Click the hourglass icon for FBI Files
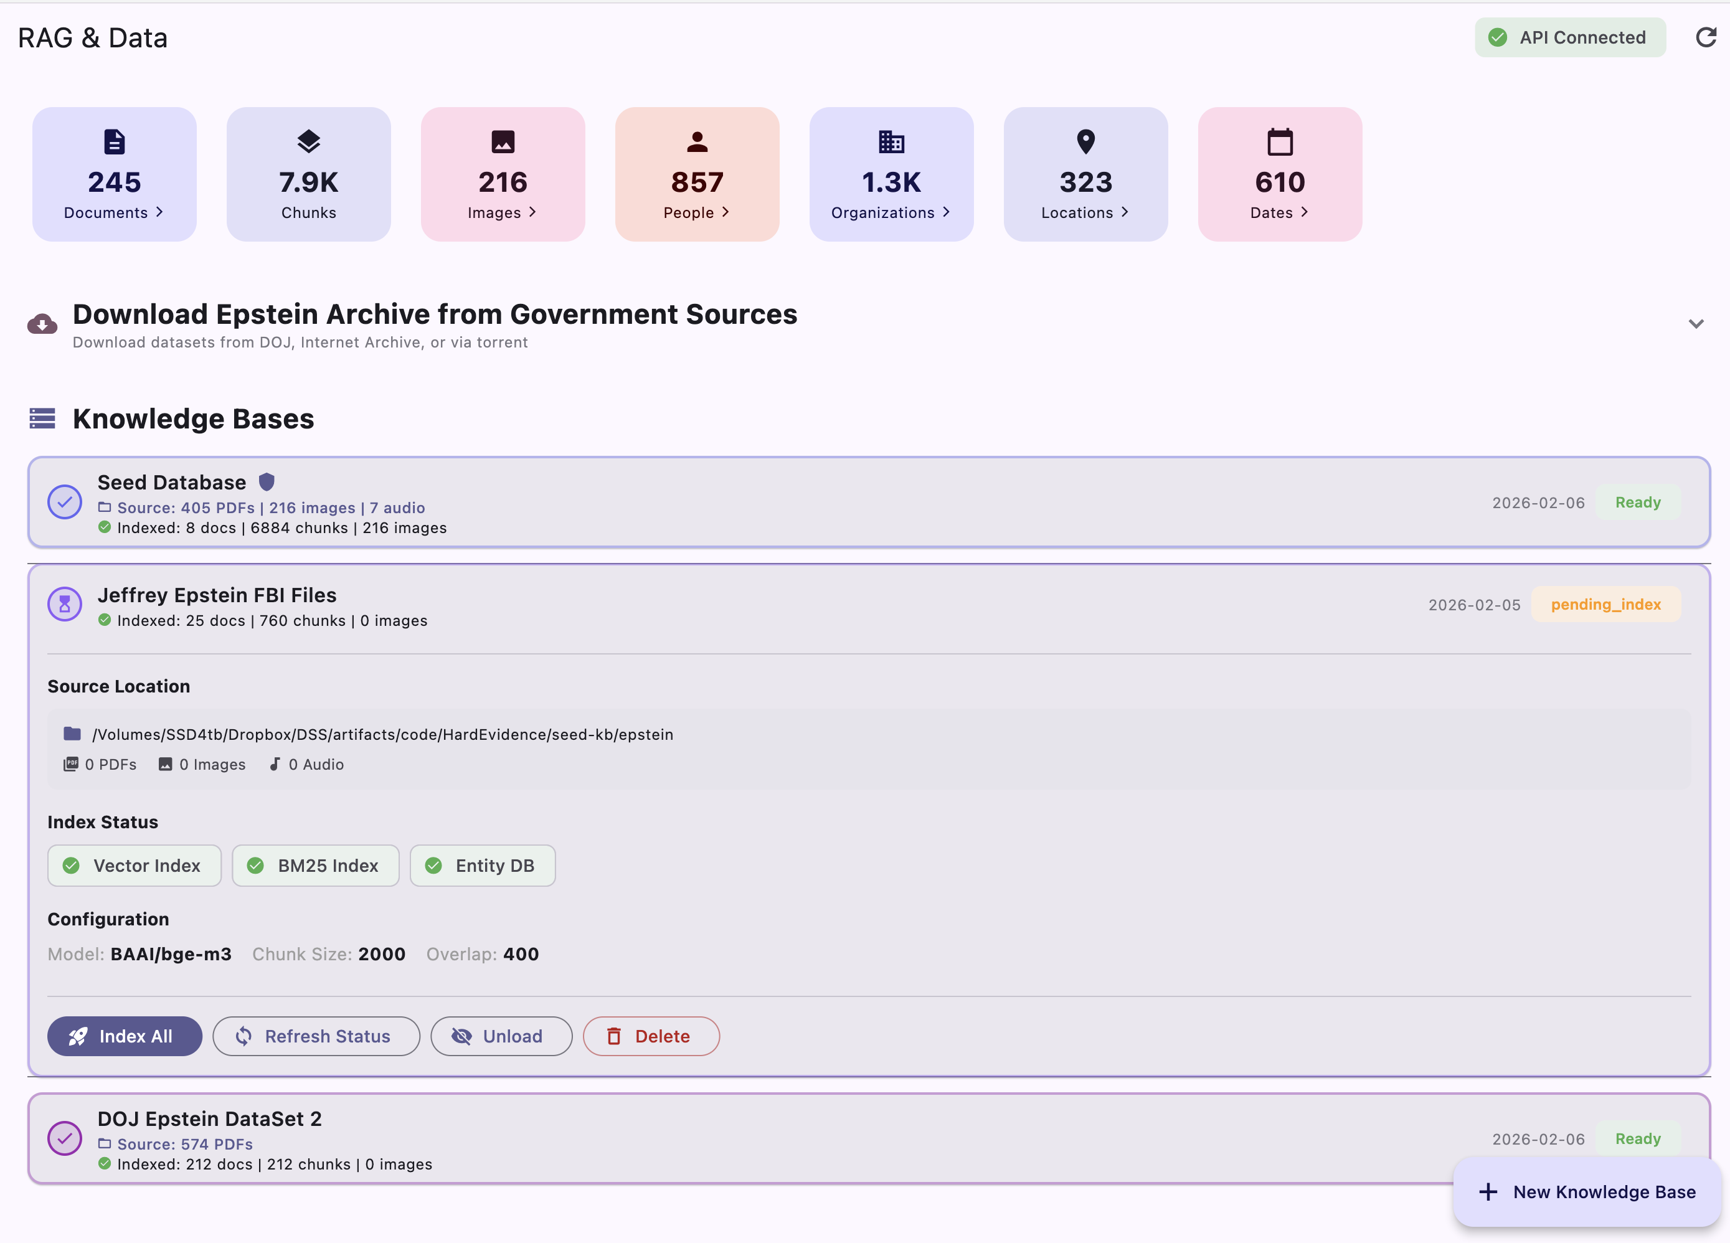Screen dimensions: 1730x1243 65,604
